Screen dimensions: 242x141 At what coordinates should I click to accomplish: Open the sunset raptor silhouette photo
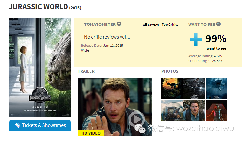pyautogui.click(x=172, y=88)
